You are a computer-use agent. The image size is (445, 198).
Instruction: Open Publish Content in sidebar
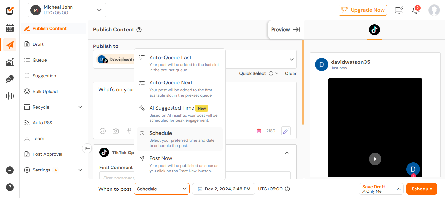[54, 28]
